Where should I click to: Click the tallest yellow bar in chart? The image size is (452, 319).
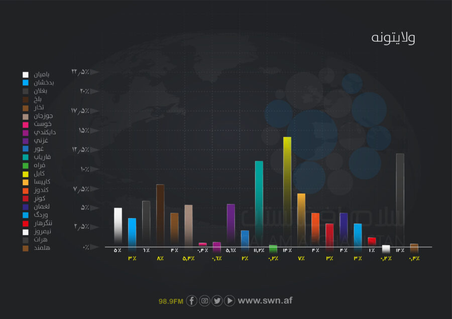(x=287, y=191)
